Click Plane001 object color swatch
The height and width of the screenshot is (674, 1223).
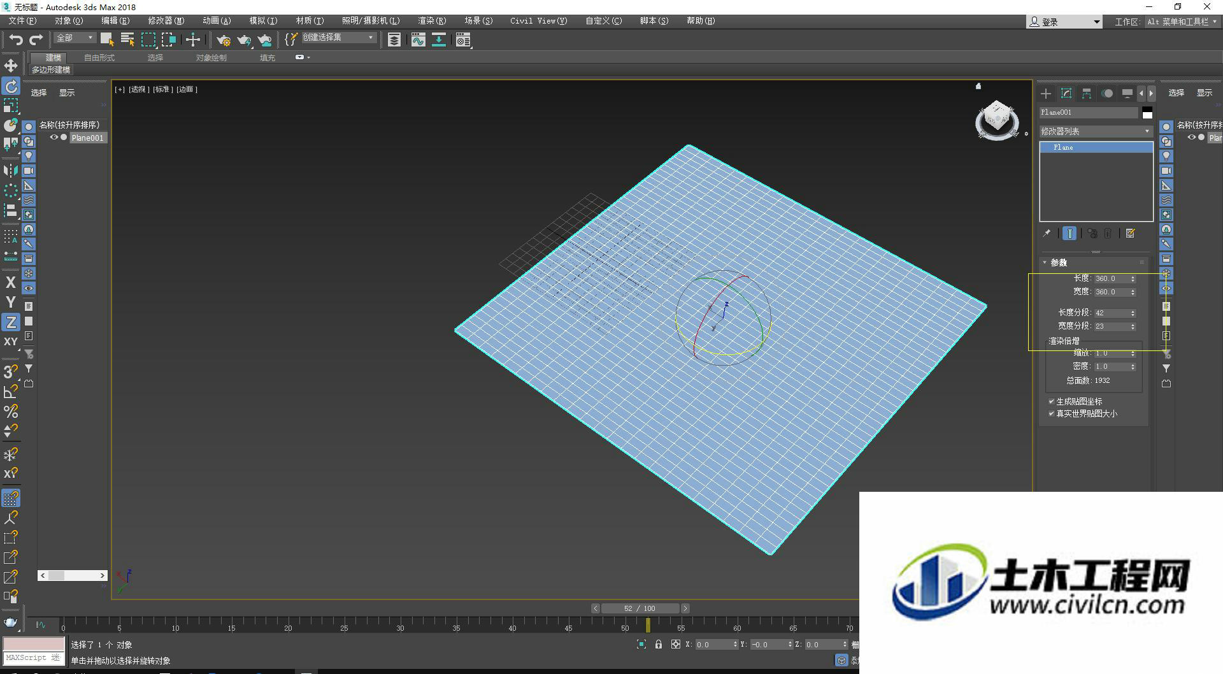click(1147, 113)
